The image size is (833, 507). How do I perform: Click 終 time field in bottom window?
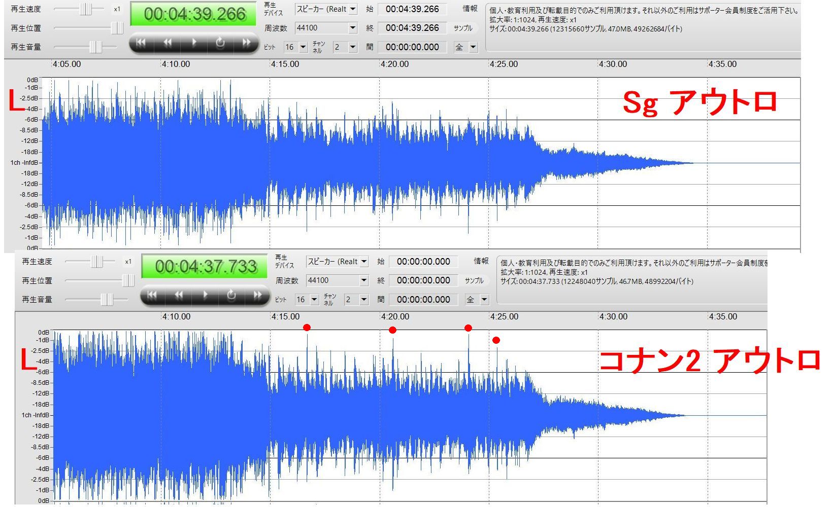tap(423, 280)
